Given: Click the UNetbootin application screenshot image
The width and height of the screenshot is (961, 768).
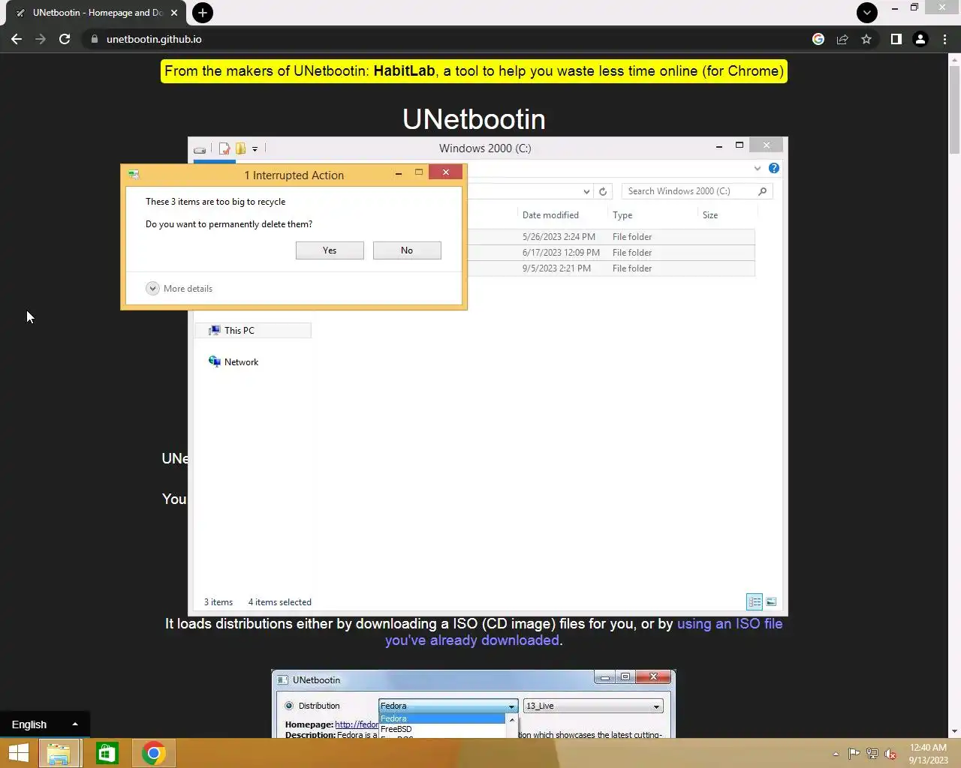Looking at the screenshot, I should (474, 703).
